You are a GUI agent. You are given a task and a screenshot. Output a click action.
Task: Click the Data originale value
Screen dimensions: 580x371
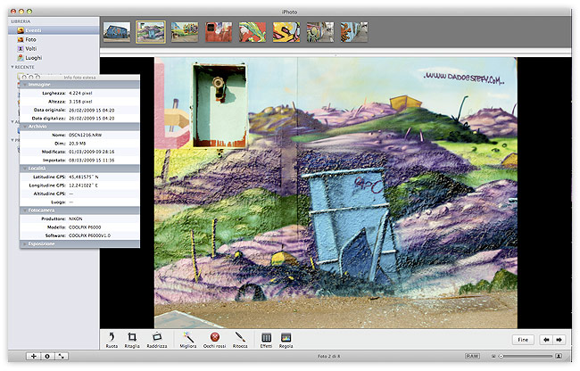coord(91,110)
